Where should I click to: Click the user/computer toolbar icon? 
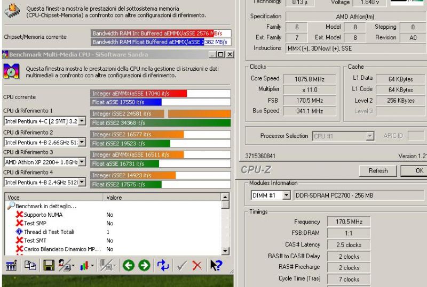[65, 265]
